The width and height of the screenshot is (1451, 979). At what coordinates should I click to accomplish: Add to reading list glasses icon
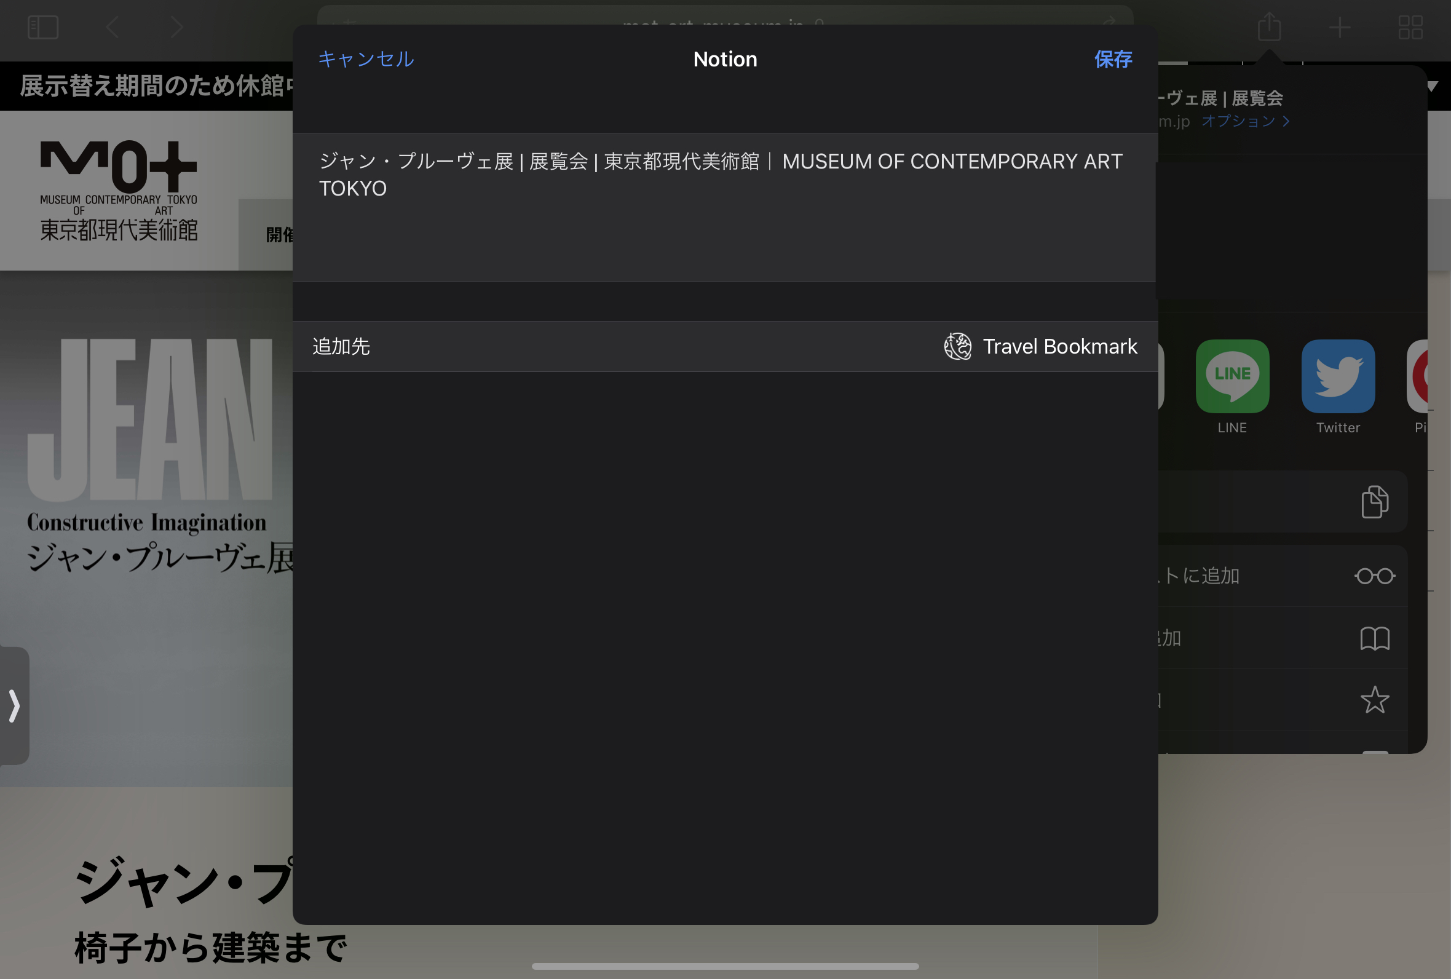1374,576
